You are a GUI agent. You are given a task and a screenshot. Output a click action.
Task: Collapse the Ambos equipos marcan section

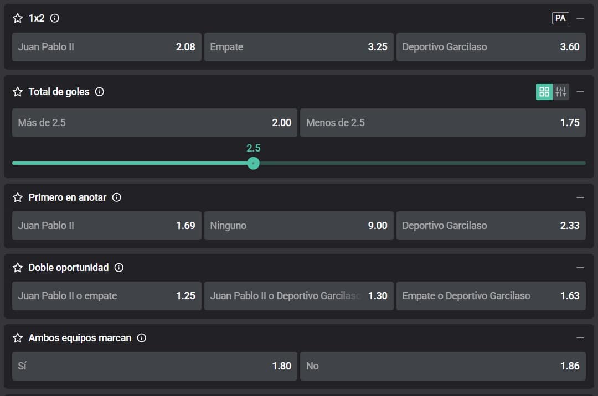580,338
